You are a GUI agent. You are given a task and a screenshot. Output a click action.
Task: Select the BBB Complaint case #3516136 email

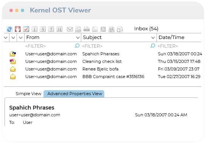[x=113, y=77]
